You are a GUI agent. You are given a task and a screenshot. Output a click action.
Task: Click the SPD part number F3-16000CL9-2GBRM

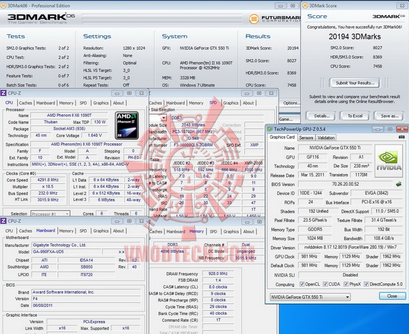click(193, 145)
